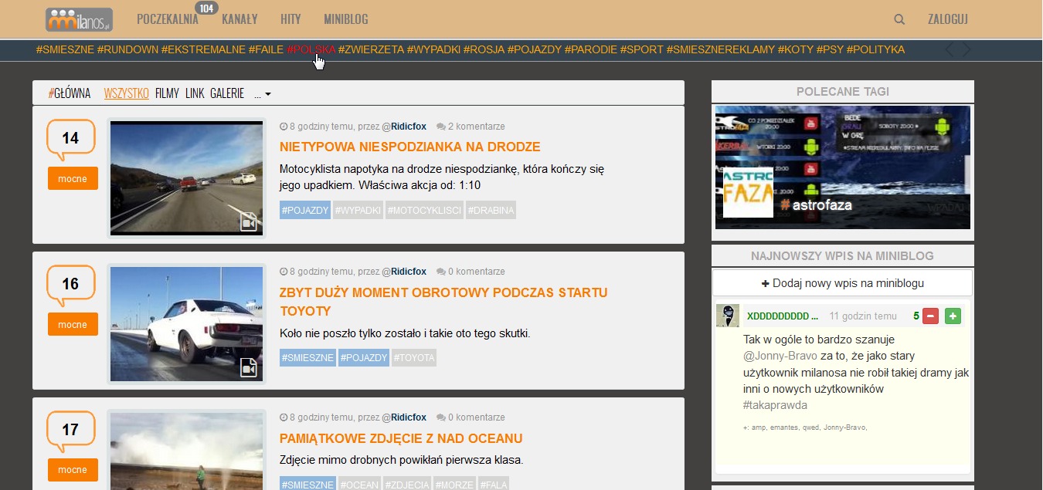Viewport: 1043px width, 490px height.
Task: Expand the '...' filter dropdown
Action: (x=263, y=94)
